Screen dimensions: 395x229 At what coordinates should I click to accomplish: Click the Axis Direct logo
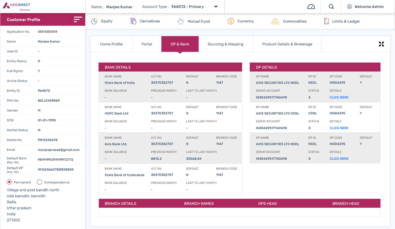[16, 6]
